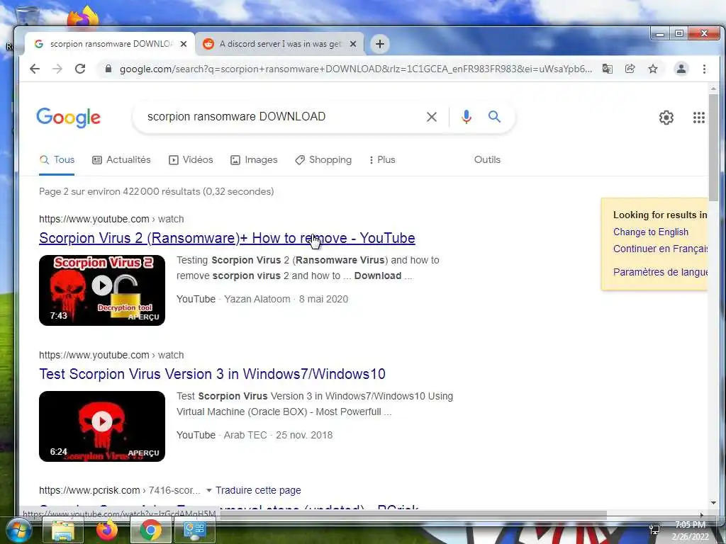
Task: Click the site lock icon
Action: click(108, 69)
